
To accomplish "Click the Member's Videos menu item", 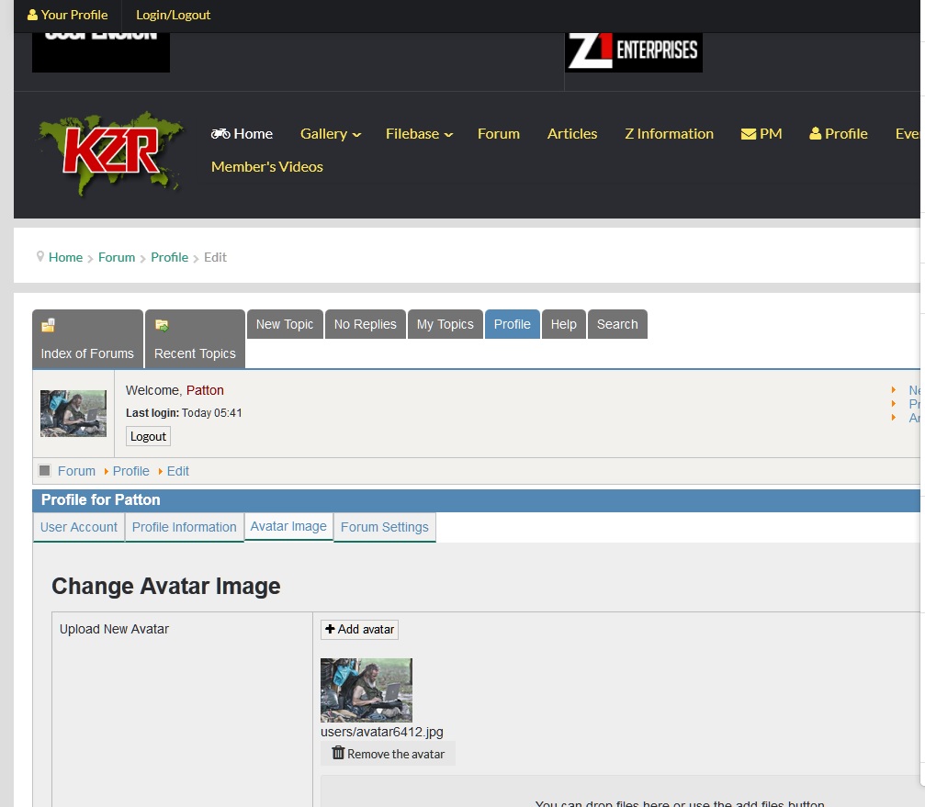I will click(267, 167).
